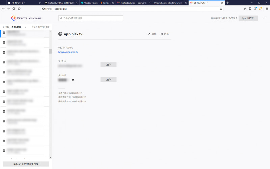Image resolution: width=270 pixels, height=169 pixels.
Task: Switch to Firefox Lockwise — password tab
Action: coord(133,3)
